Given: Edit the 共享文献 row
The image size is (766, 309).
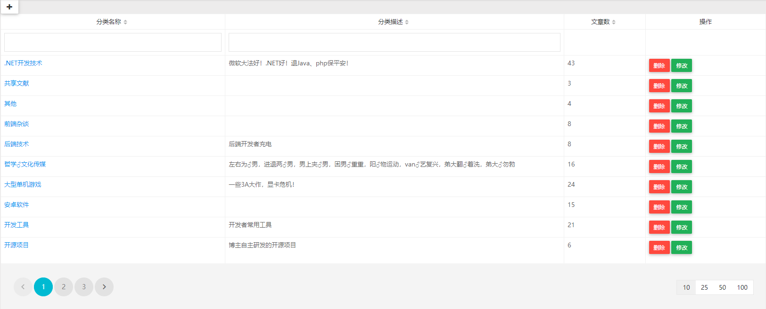Looking at the screenshot, I should (x=682, y=86).
